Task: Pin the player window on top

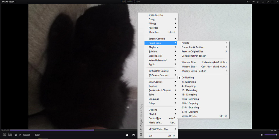Action: [253, 2]
